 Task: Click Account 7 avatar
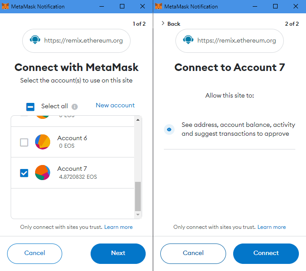43,173
